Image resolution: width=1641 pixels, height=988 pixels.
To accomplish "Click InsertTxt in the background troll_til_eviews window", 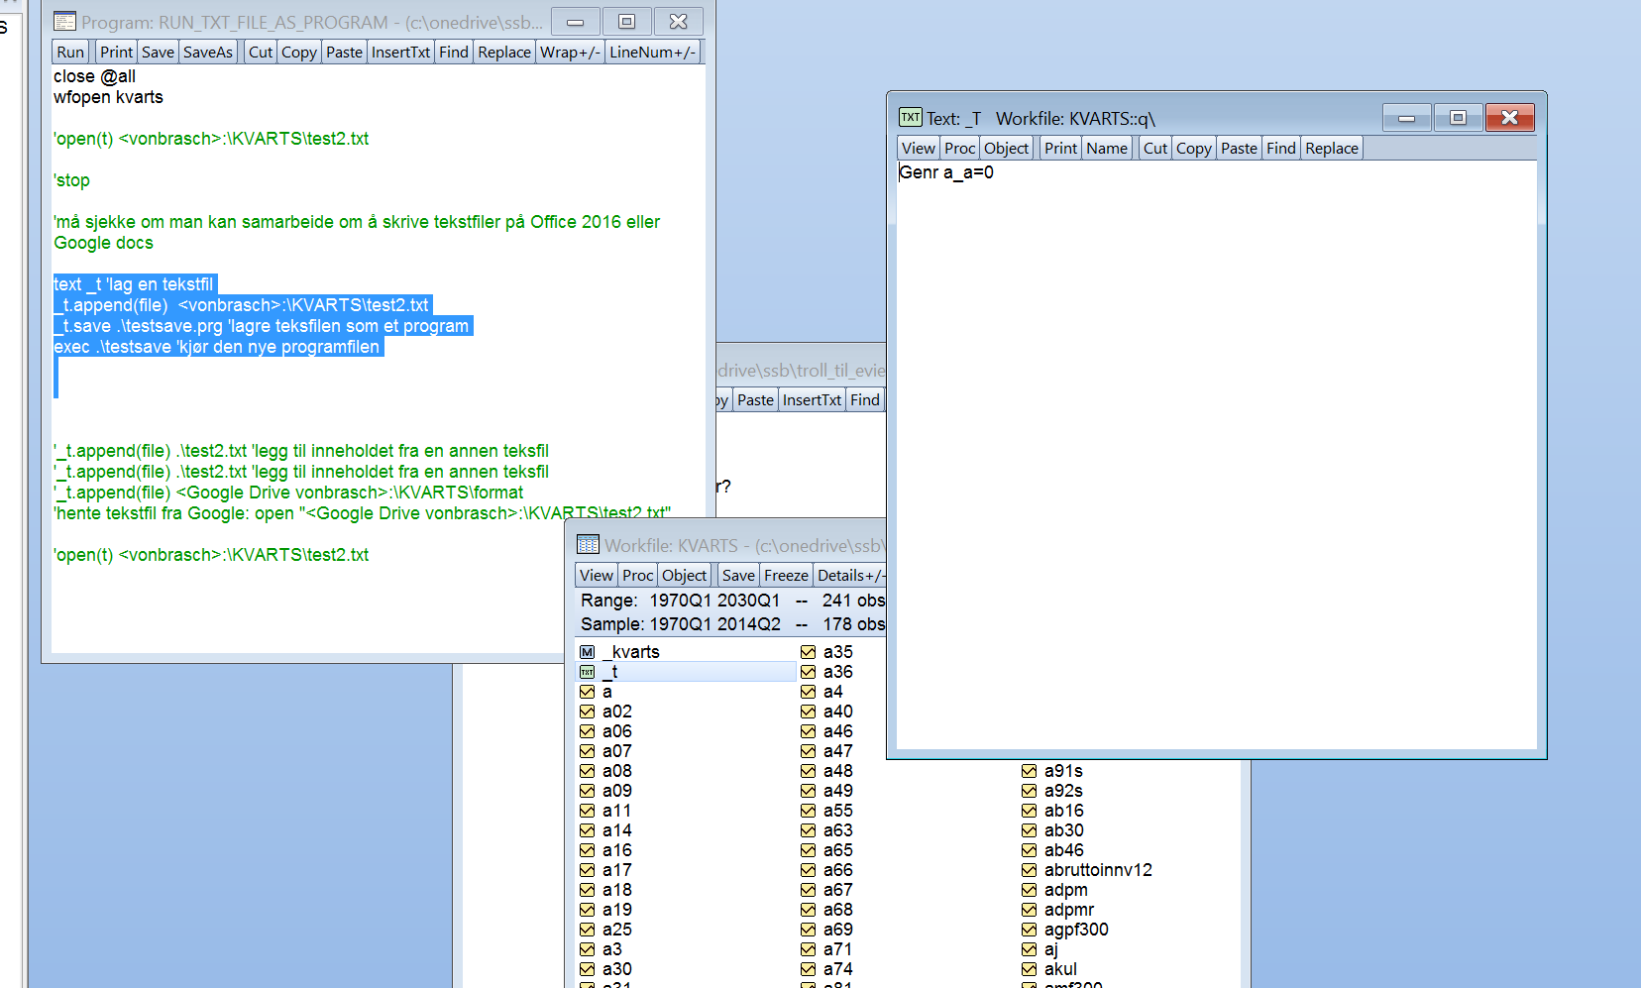I will pos(812,399).
